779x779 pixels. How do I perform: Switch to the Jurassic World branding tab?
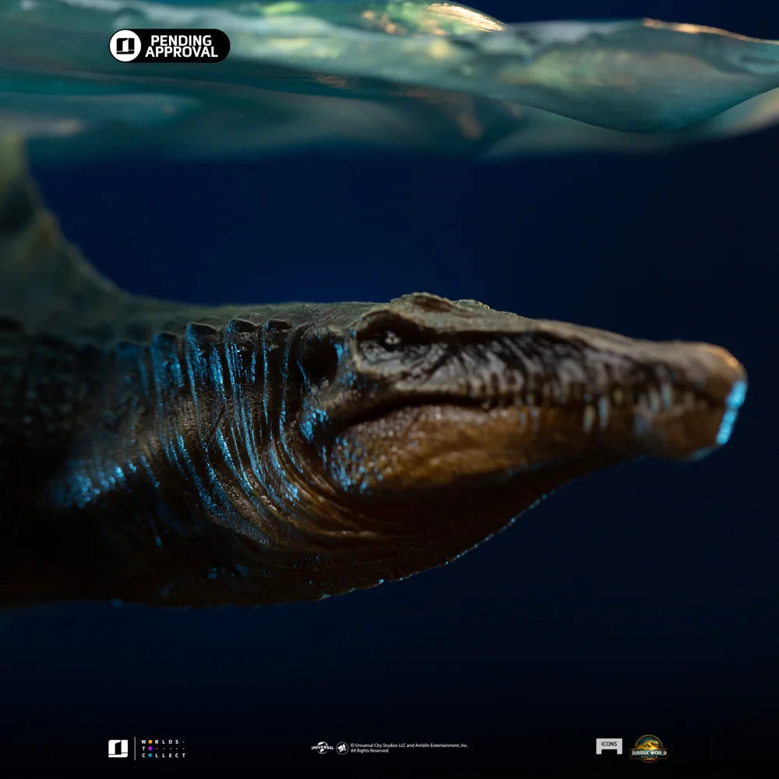tap(649, 749)
